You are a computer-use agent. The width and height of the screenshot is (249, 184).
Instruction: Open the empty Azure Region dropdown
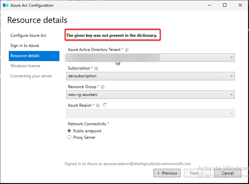pos(150,113)
